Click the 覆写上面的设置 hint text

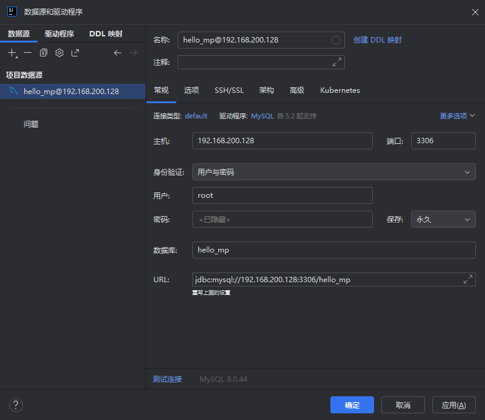click(x=211, y=293)
